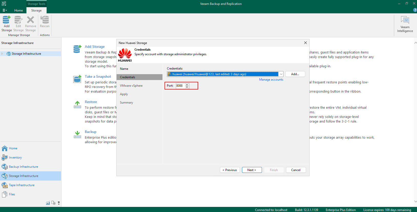Screen dimensions: 417x212
Task: Expand navigation pane options chevron
Action: pyautogui.click(x=59, y=203)
